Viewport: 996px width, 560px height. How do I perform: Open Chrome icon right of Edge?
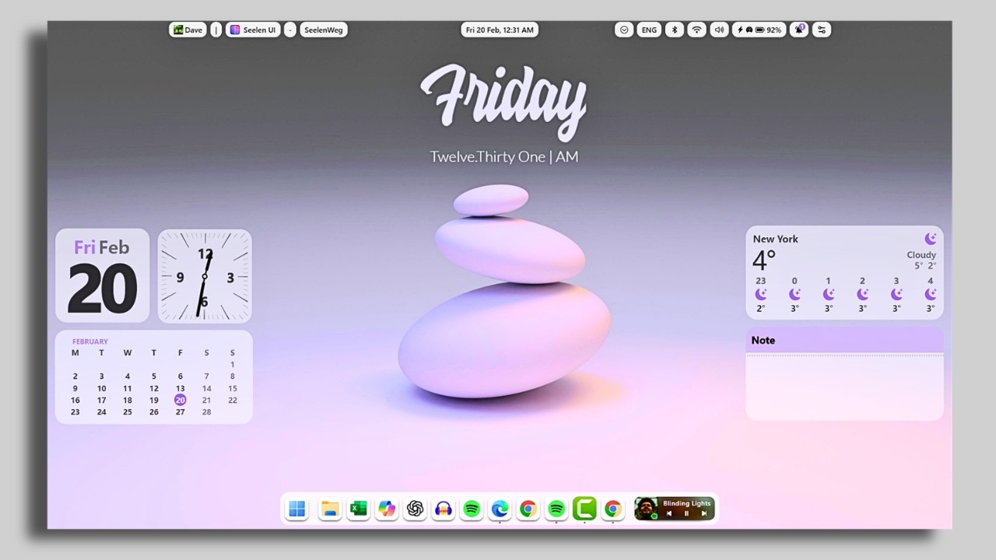tap(528, 509)
